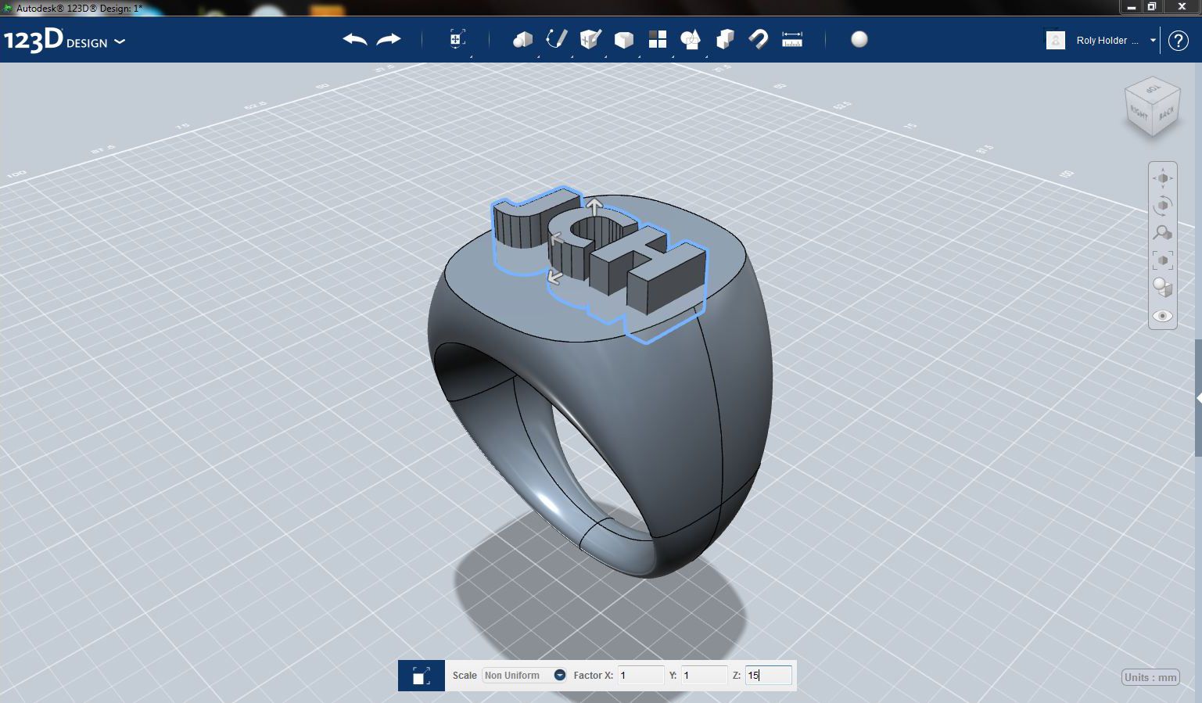Open the Help question mark button
1202x703 pixels.
pyautogui.click(x=1178, y=40)
